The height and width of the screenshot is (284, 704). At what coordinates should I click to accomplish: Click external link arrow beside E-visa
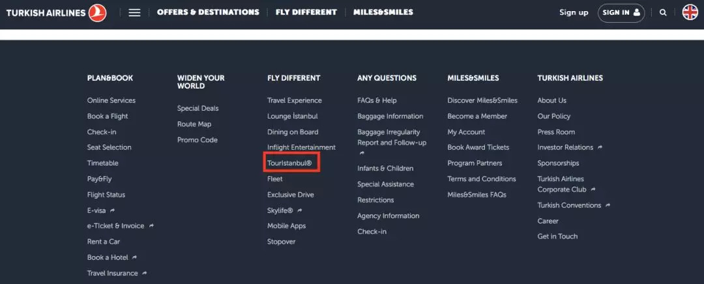113,210
